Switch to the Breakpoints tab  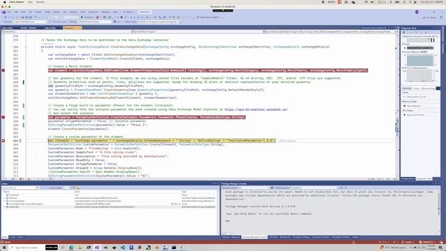point(285,237)
